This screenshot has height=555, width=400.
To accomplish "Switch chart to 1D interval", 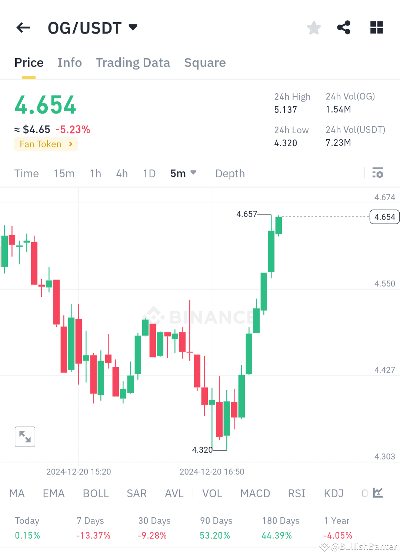I will pyautogui.click(x=149, y=173).
